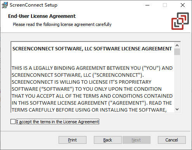Click the 'Please read the following' subtitle
192x150 pixels.
62,24
